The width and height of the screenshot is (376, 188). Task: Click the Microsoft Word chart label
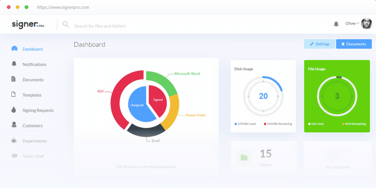pyautogui.click(x=187, y=73)
